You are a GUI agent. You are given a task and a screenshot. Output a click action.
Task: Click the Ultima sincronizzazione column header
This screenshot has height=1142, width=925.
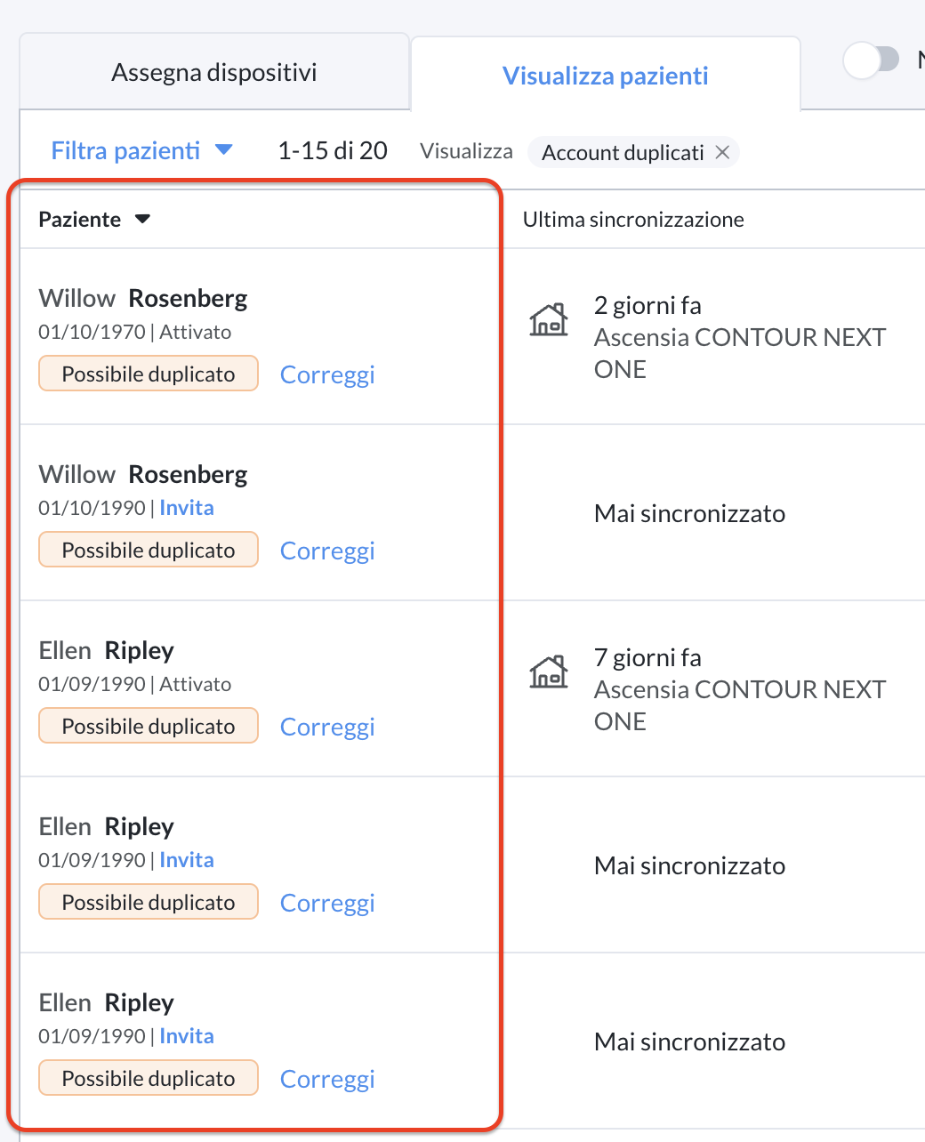click(633, 220)
